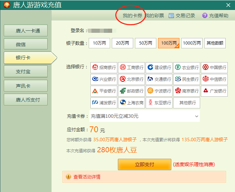Pick 邮政银行 as the bank
The image size is (235, 192).
131,91
